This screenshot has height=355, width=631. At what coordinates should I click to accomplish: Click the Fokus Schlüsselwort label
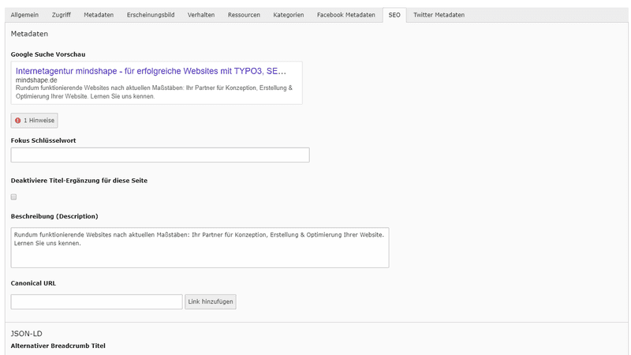click(x=43, y=140)
